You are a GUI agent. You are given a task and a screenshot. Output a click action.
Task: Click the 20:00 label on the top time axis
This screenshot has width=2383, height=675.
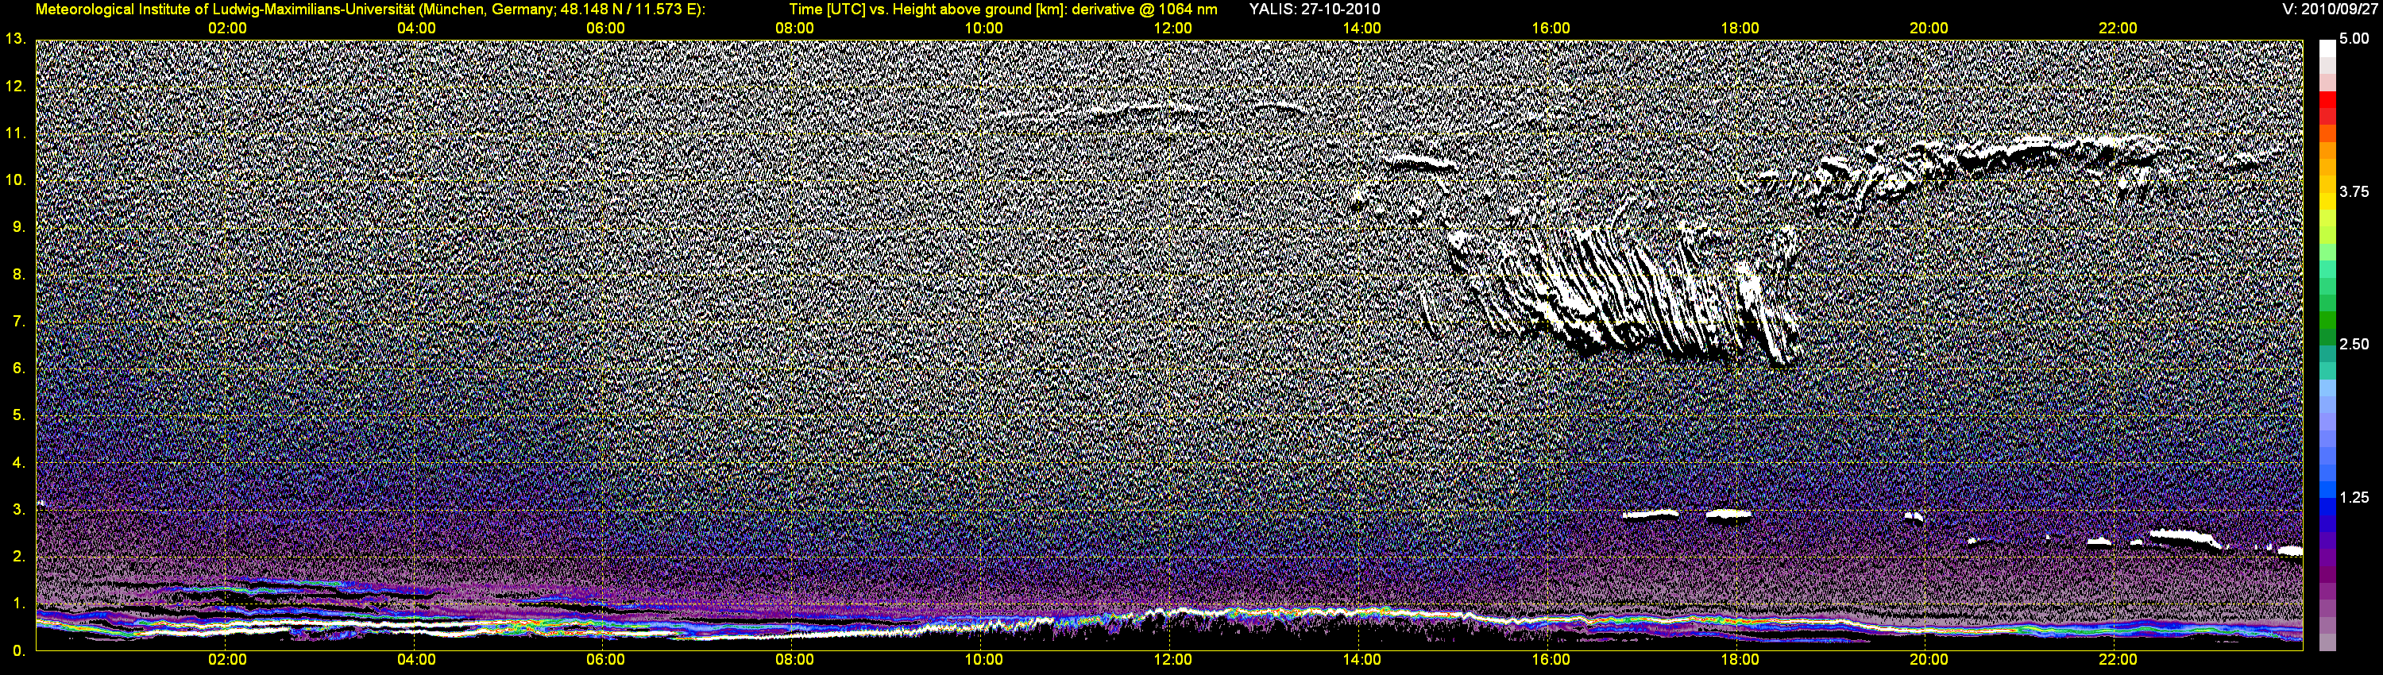pyautogui.click(x=1929, y=29)
